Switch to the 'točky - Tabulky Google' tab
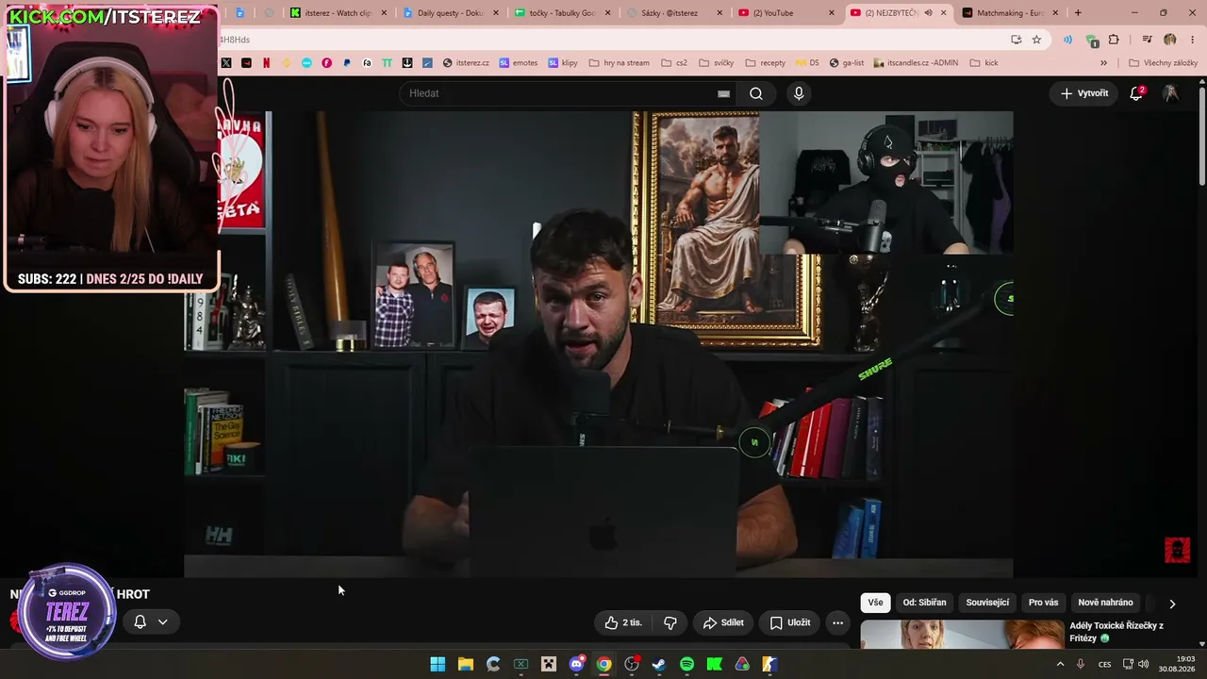1207x679 pixels. click(x=564, y=13)
